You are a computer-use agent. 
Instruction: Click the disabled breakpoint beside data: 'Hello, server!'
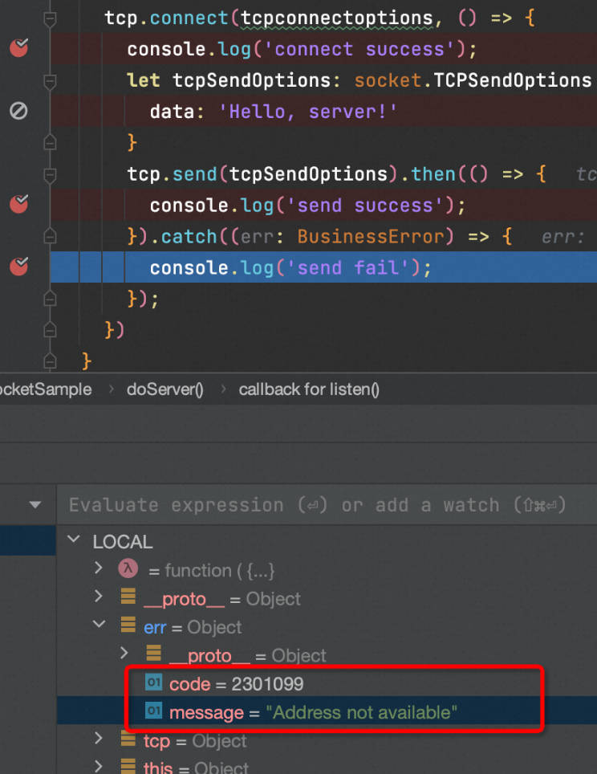(x=18, y=111)
